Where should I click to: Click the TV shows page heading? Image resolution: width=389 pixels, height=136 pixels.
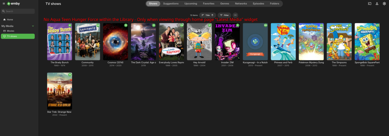click(x=53, y=4)
